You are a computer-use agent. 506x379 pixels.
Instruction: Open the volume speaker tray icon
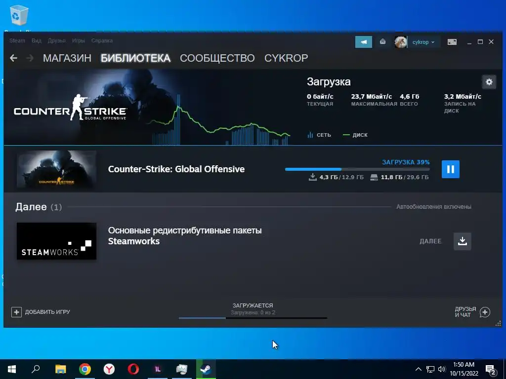pyautogui.click(x=442, y=369)
